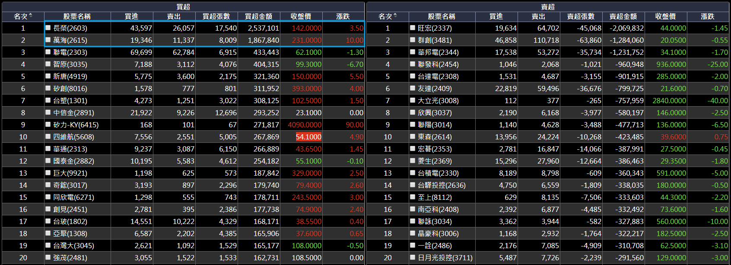Sort sell table by 名次 arrow
The width and height of the screenshot is (731, 265).
[x=395, y=16]
